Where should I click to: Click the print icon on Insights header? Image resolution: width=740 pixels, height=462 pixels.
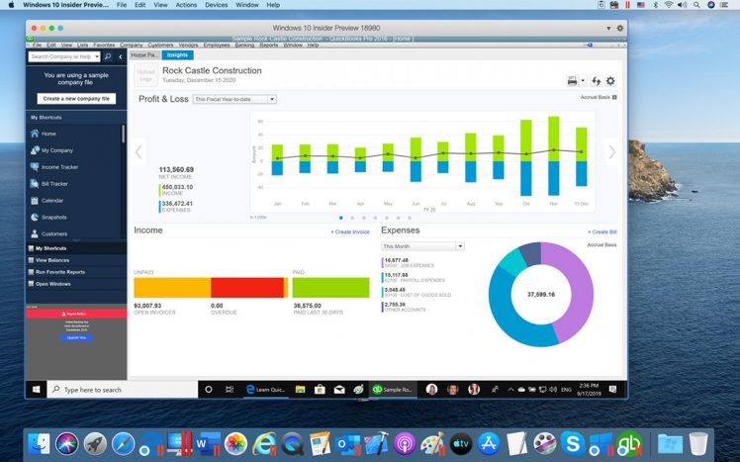click(x=572, y=81)
